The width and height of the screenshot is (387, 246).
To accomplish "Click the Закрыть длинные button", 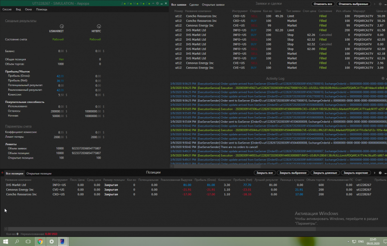I will pyautogui.click(x=325, y=173).
